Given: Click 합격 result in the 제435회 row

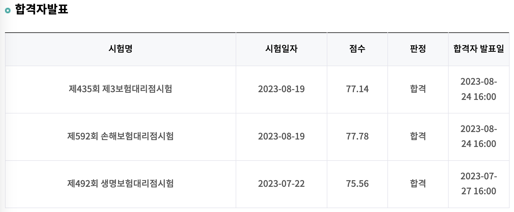Looking at the screenshot, I should [x=418, y=89].
